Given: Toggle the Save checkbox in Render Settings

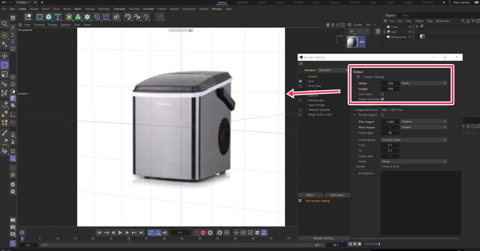Looking at the screenshot, I should 300,81.
